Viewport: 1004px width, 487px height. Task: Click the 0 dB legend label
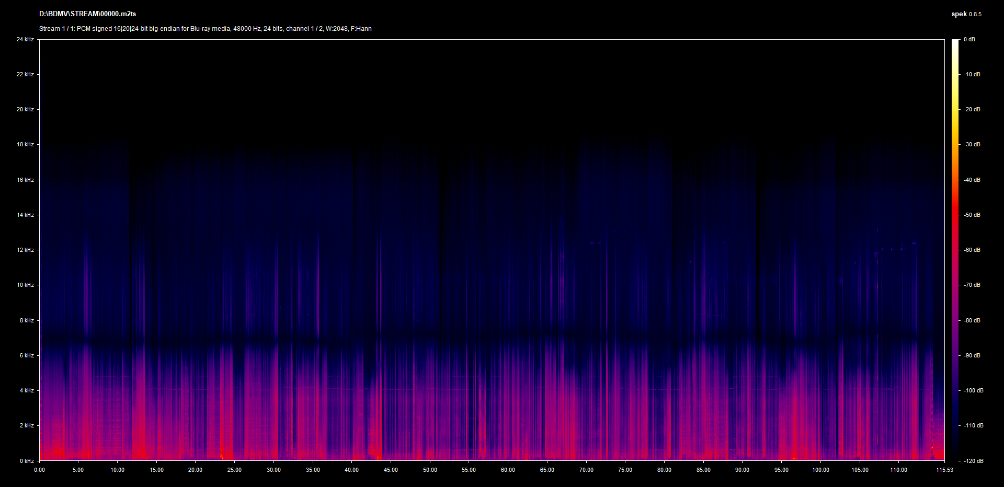coord(969,39)
